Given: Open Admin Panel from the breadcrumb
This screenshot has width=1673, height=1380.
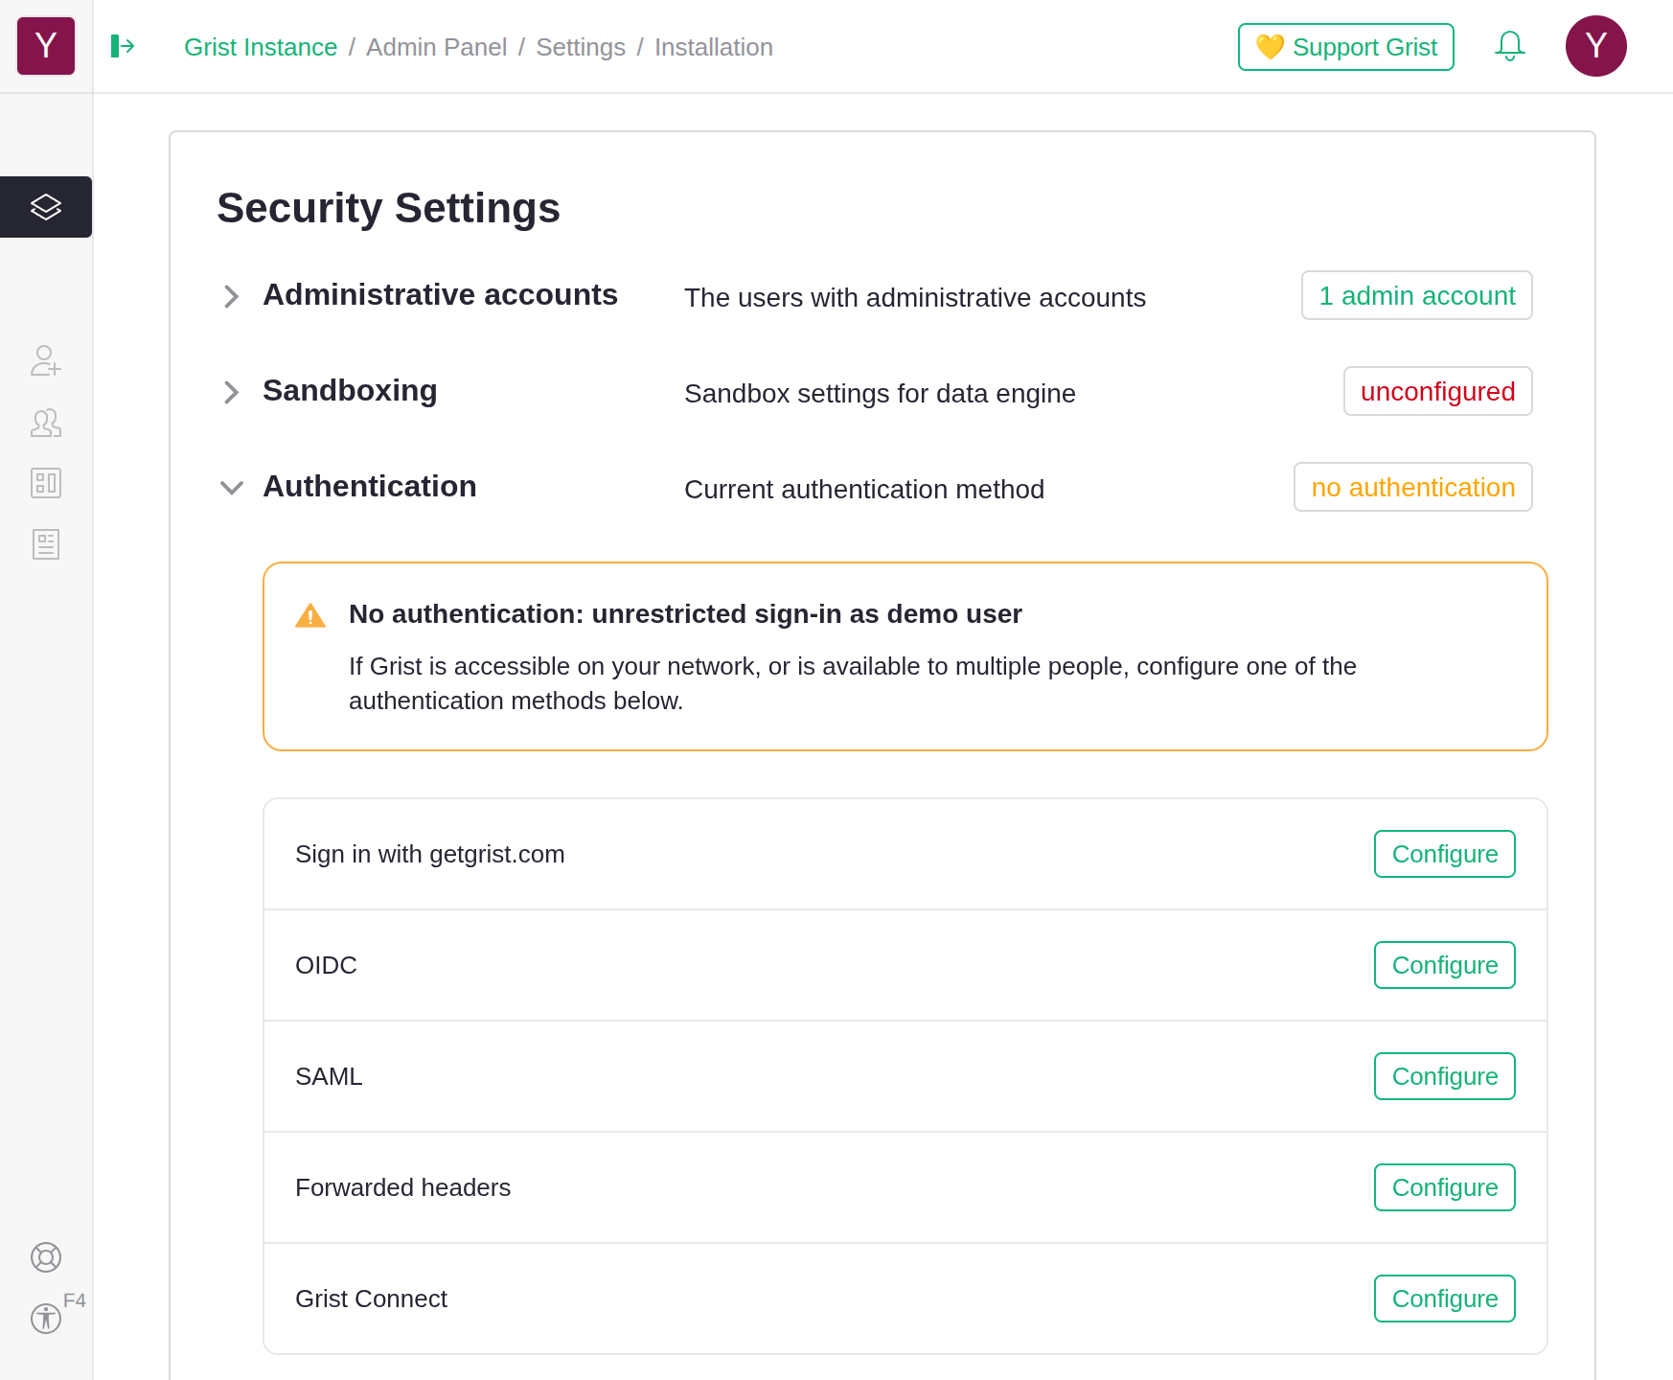Looking at the screenshot, I should tap(436, 46).
